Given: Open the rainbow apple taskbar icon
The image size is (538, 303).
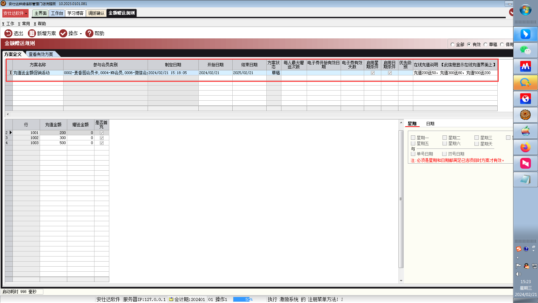Looking at the screenshot, I should (526, 131).
